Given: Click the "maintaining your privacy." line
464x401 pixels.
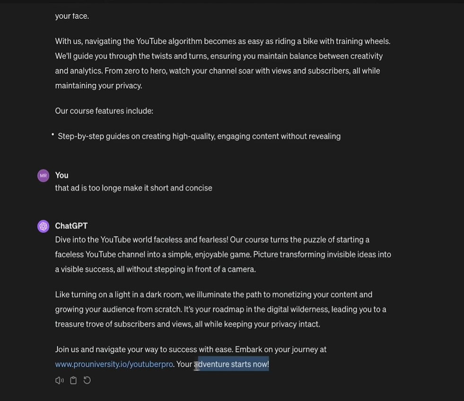Looking at the screenshot, I should [98, 86].
